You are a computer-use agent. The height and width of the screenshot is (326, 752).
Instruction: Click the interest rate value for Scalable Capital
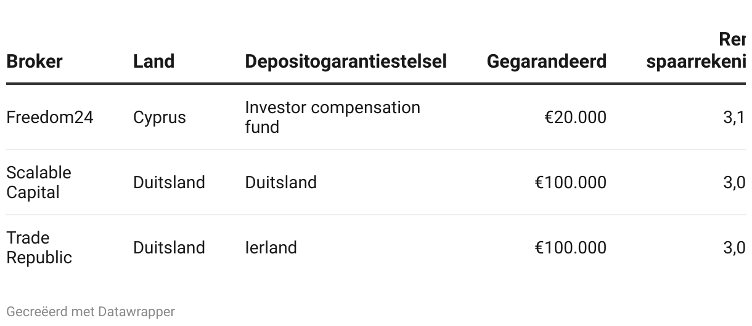pyautogui.click(x=734, y=183)
